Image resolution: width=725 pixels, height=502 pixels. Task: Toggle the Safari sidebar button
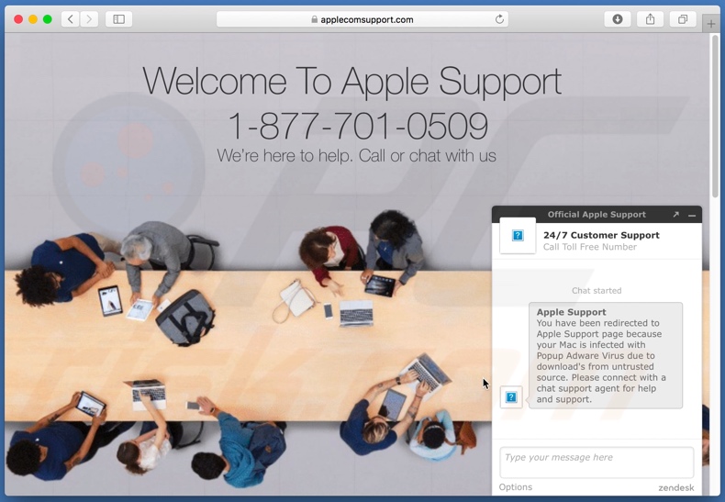pyautogui.click(x=118, y=19)
